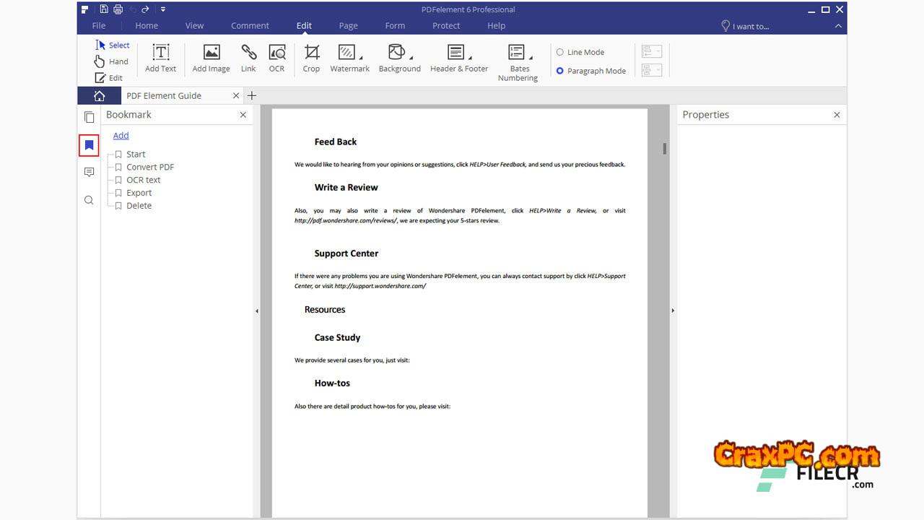This screenshot has width=924, height=520.
Task: Jump to the Convert PDF bookmark
Action: click(150, 167)
